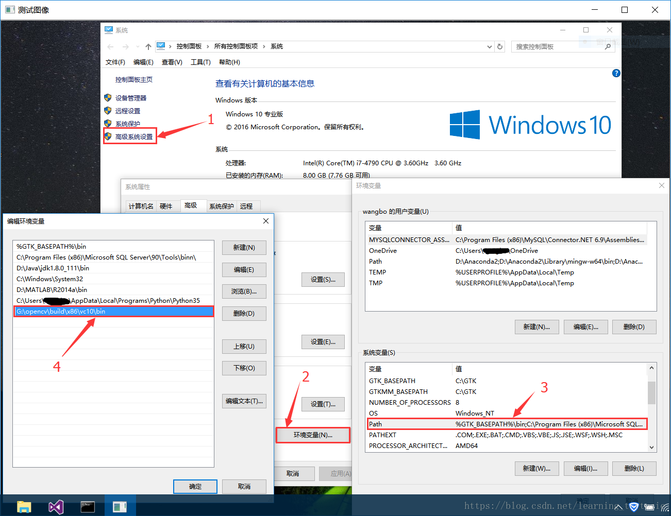Click 取消 in edit environment variable dialog
This screenshot has height=516, width=671.
pyautogui.click(x=244, y=487)
